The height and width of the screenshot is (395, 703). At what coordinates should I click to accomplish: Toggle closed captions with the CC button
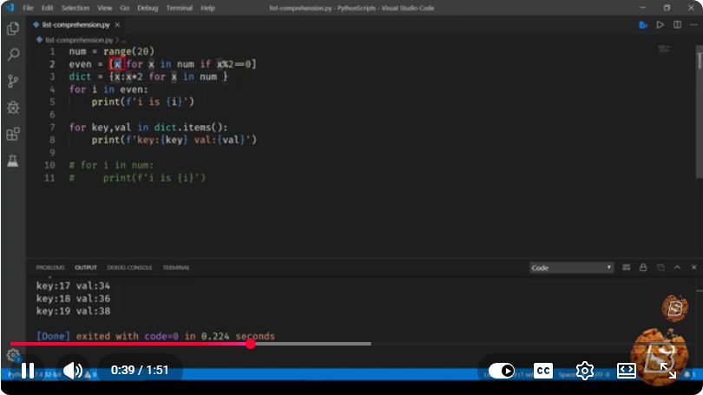[x=543, y=371]
